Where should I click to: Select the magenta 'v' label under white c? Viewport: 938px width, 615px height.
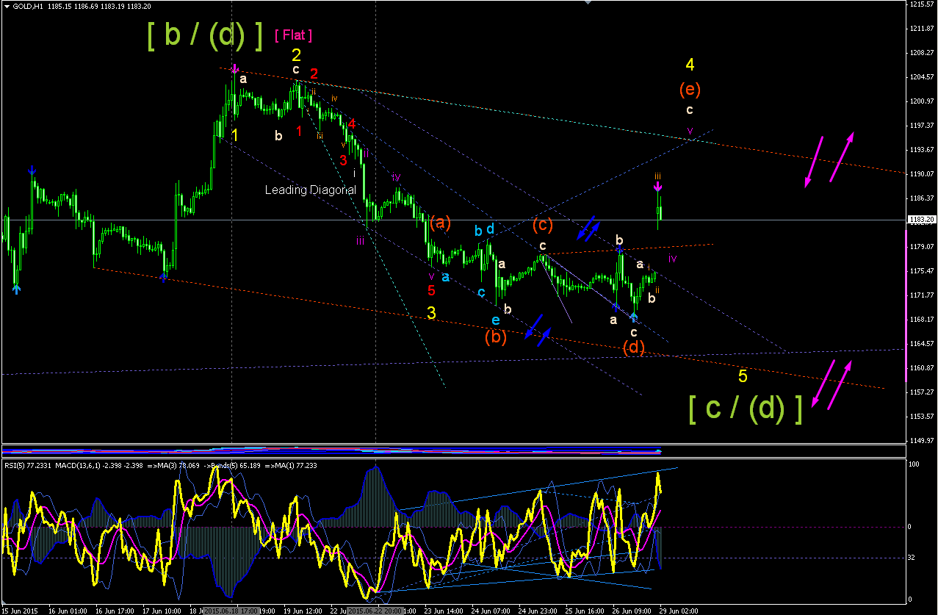(690, 130)
